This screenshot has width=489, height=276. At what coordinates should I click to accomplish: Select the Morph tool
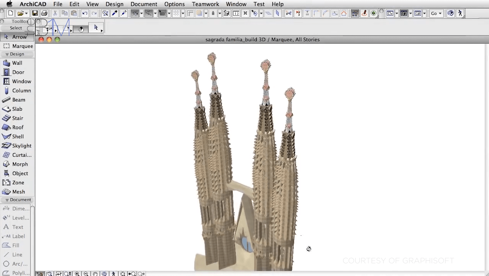coord(17,164)
